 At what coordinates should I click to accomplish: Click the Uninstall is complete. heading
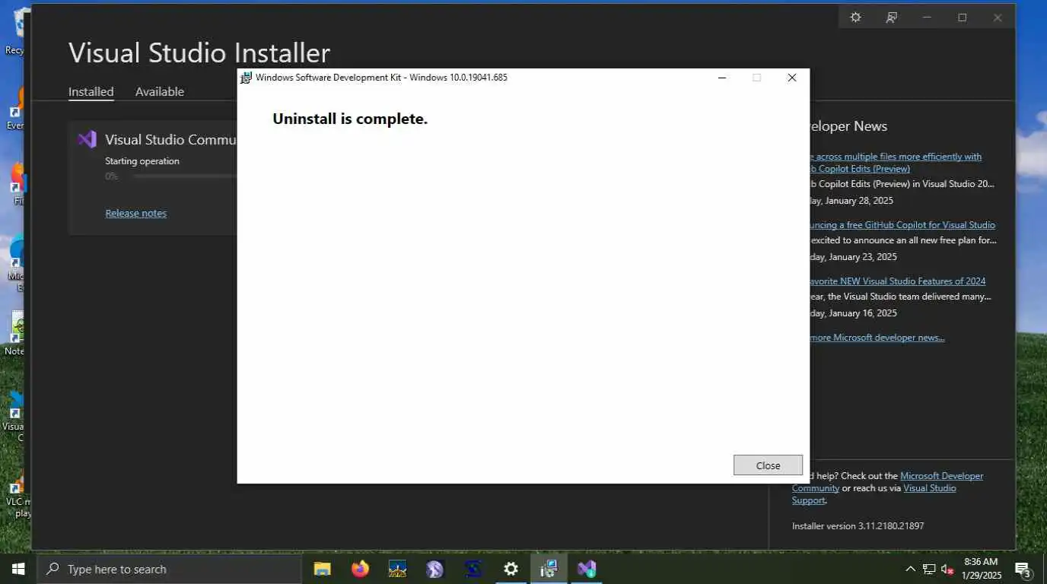(x=350, y=119)
